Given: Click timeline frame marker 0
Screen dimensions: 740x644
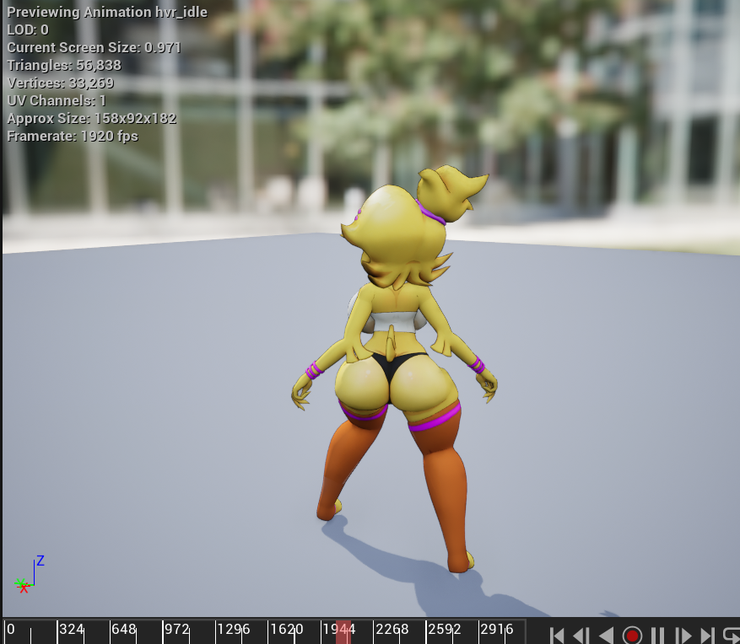Looking at the screenshot, I should tap(11, 629).
